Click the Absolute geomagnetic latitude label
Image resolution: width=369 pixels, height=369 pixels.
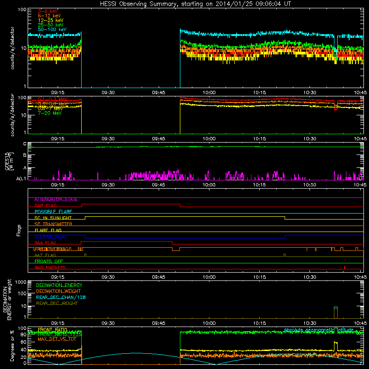319,330
